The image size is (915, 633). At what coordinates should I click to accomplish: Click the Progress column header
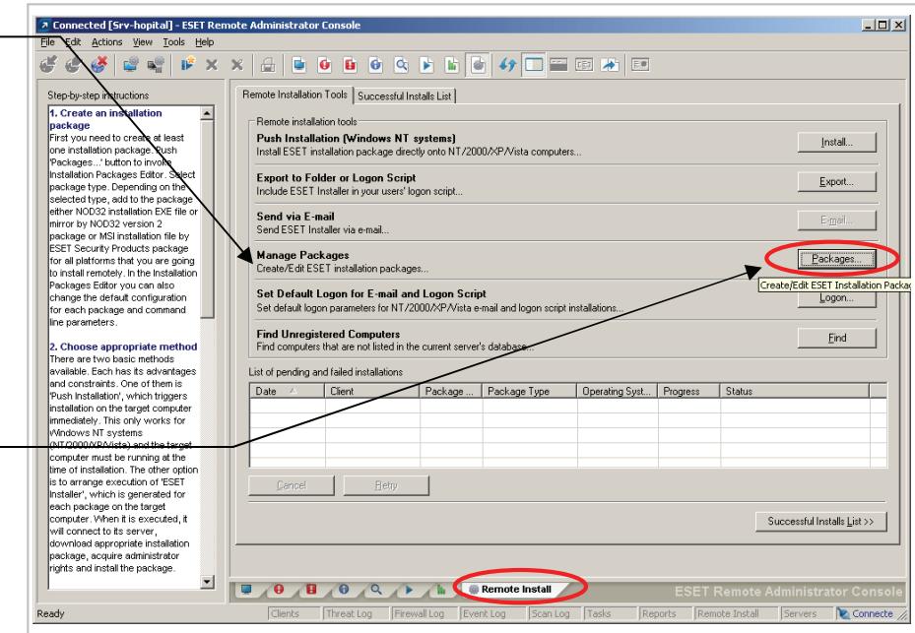pos(688,391)
